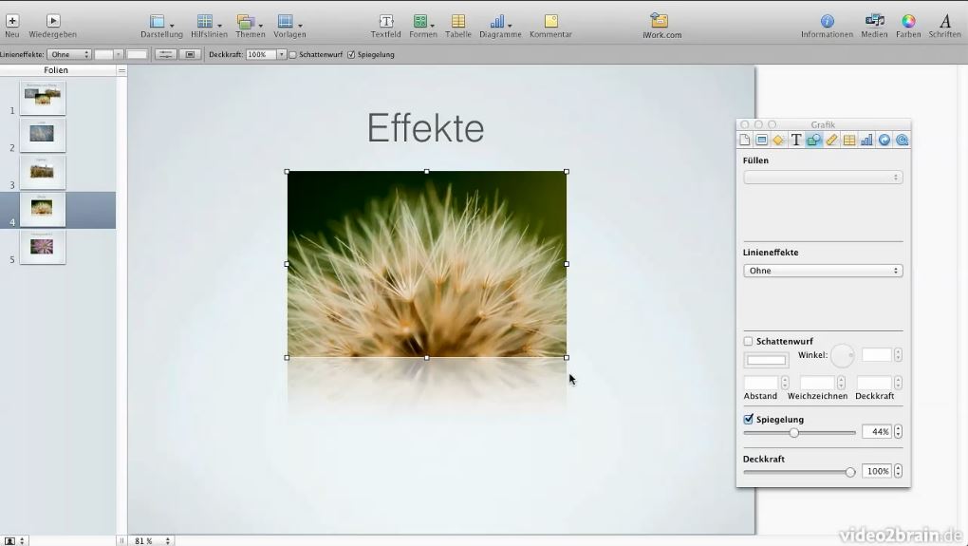Select slide 1 thumbnail
The height and width of the screenshot is (546, 968).
click(43, 98)
